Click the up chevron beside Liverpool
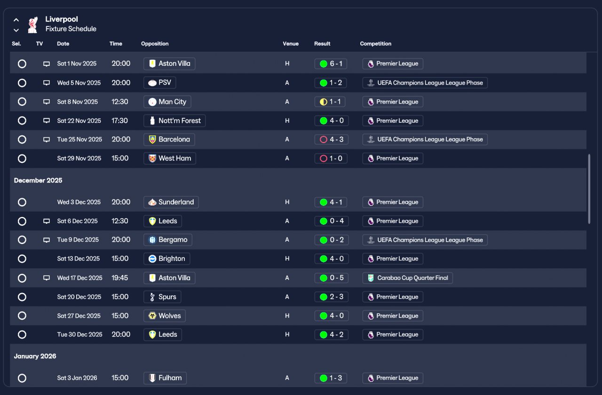Image resolution: width=602 pixels, height=395 pixels. tap(16, 20)
